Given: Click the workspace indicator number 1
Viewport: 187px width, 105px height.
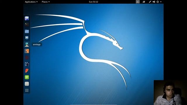Looking at the screenshot, I should (138, 2).
